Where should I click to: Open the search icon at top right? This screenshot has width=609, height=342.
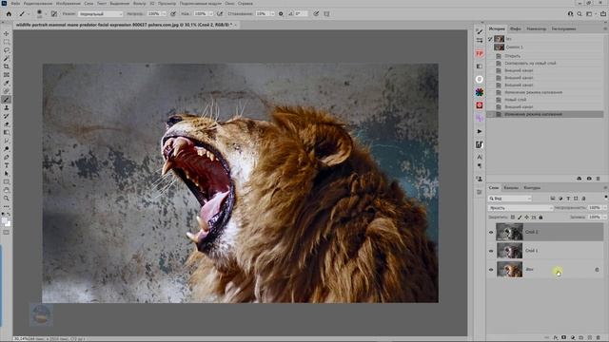[x=580, y=13]
